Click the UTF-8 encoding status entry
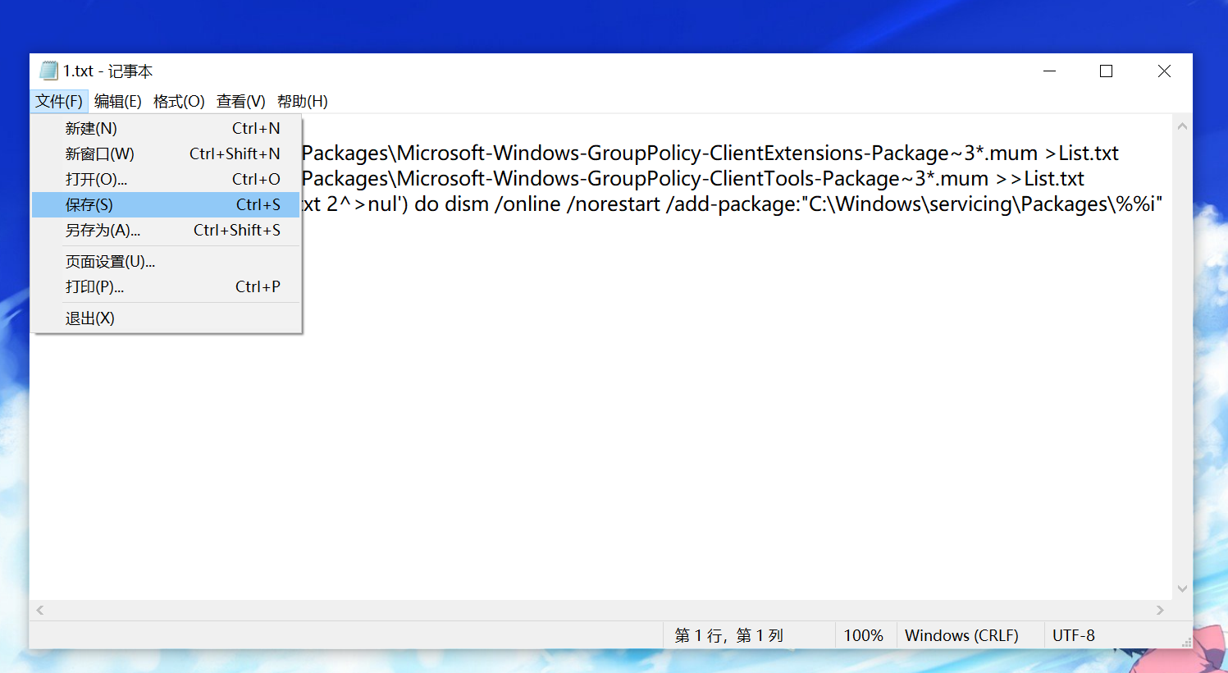The height and width of the screenshot is (673, 1228). [1074, 635]
